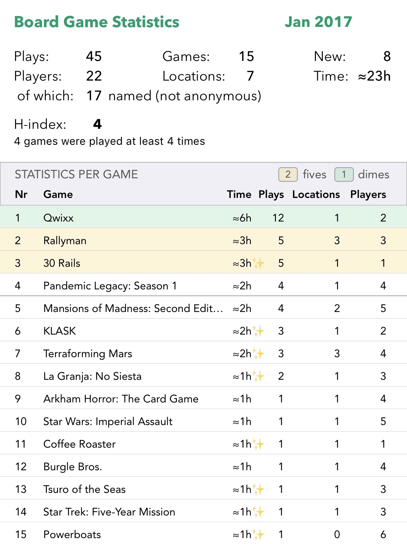
Task: Sort by the Plays column header
Action: [x=271, y=194]
